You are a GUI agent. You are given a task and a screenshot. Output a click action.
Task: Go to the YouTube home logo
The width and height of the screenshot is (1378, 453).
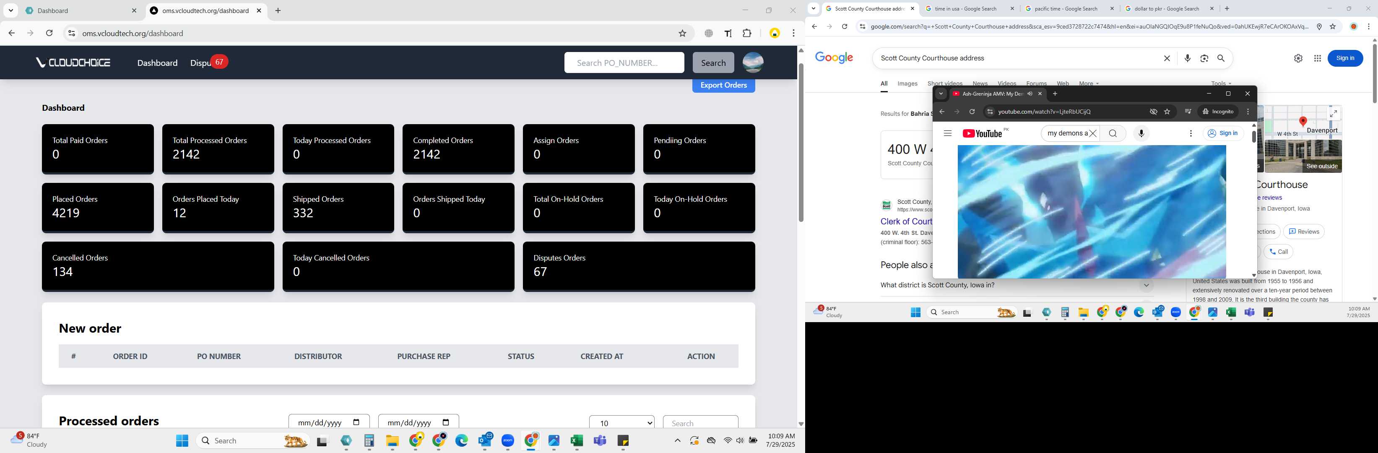point(982,134)
